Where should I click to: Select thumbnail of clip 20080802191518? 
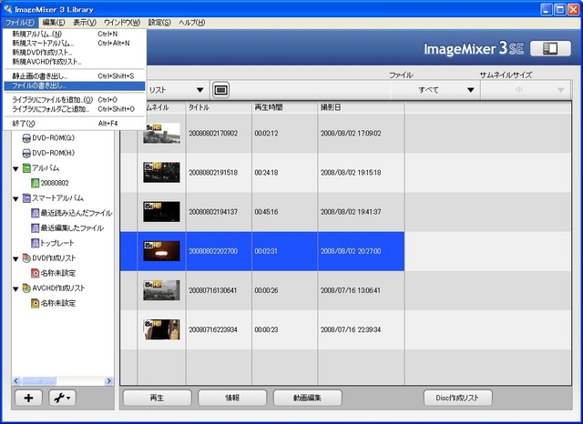[x=162, y=172]
